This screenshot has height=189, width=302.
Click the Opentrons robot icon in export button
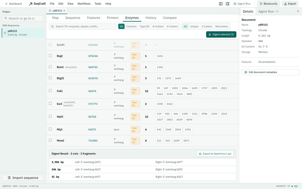pyautogui.click(x=200, y=154)
